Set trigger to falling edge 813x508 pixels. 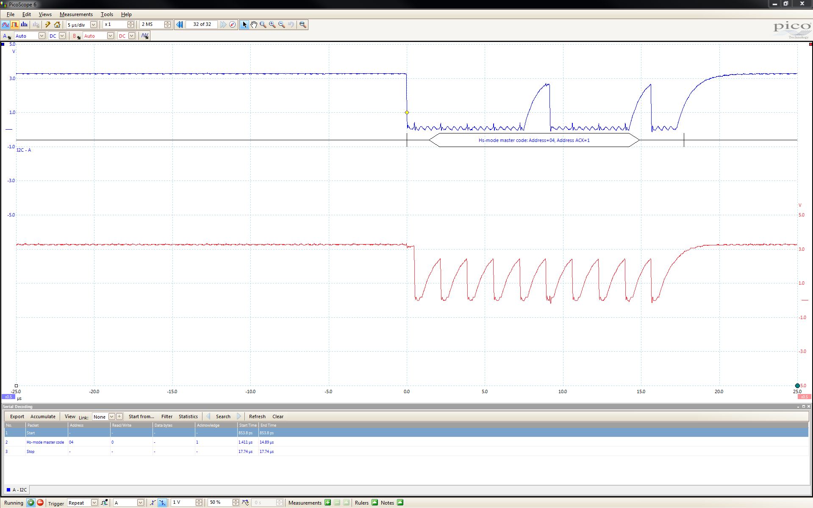pyautogui.click(x=162, y=503)
